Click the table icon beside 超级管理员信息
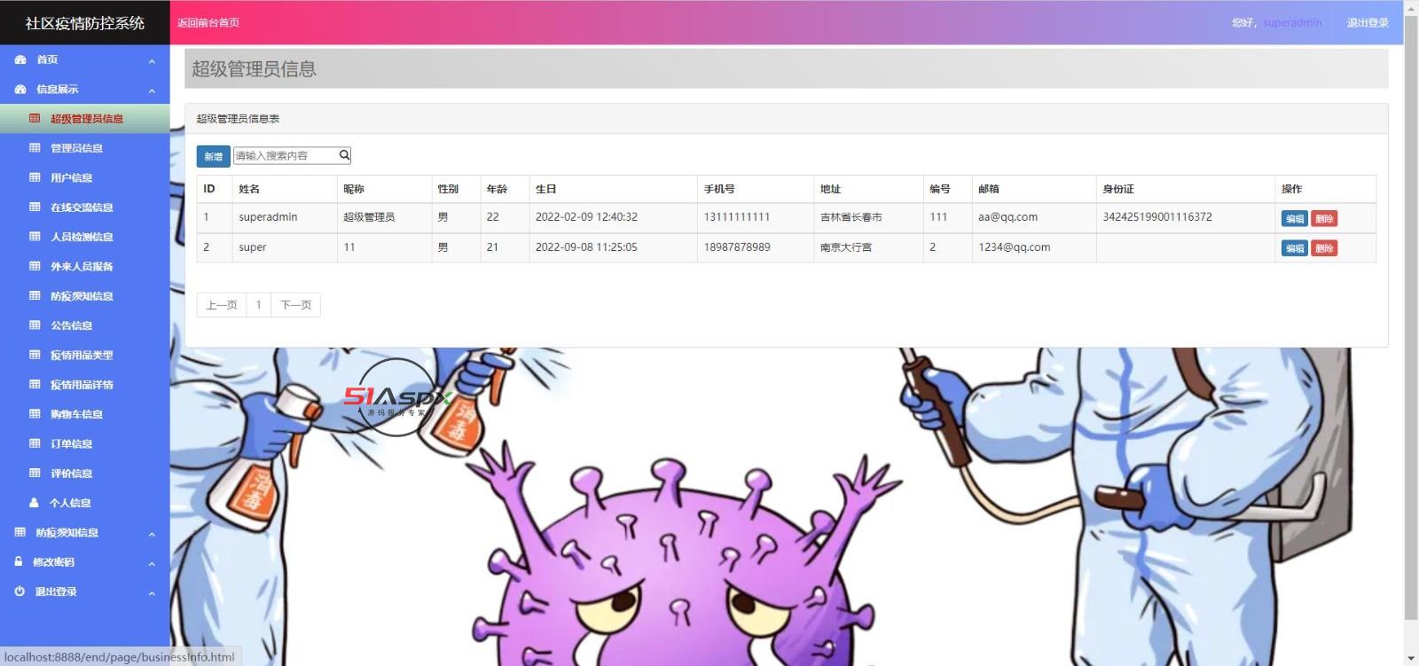 tap(35, 118)
